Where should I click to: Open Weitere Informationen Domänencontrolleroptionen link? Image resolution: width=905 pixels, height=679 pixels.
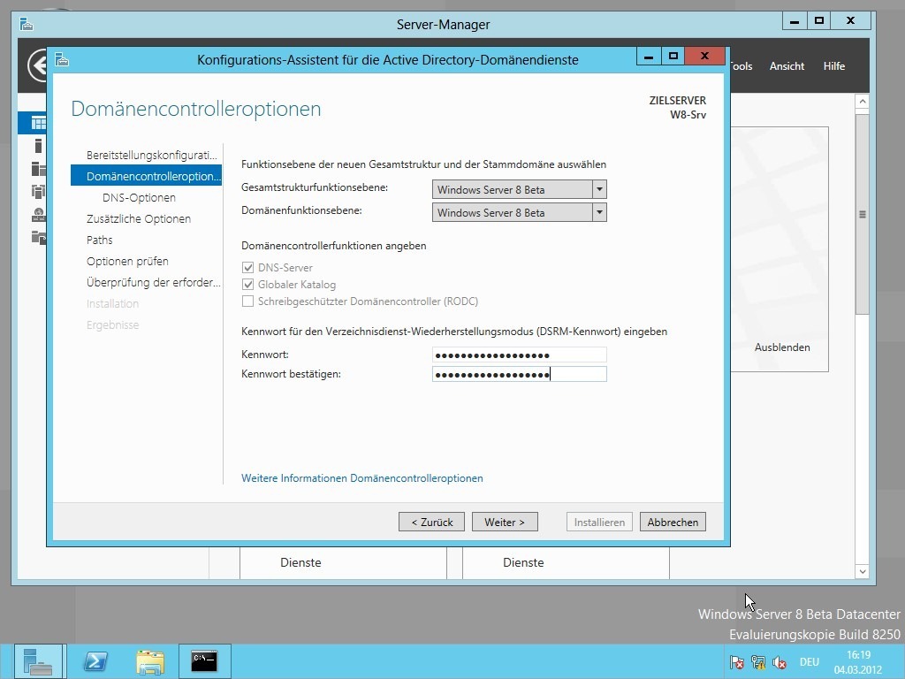point(361,478)
